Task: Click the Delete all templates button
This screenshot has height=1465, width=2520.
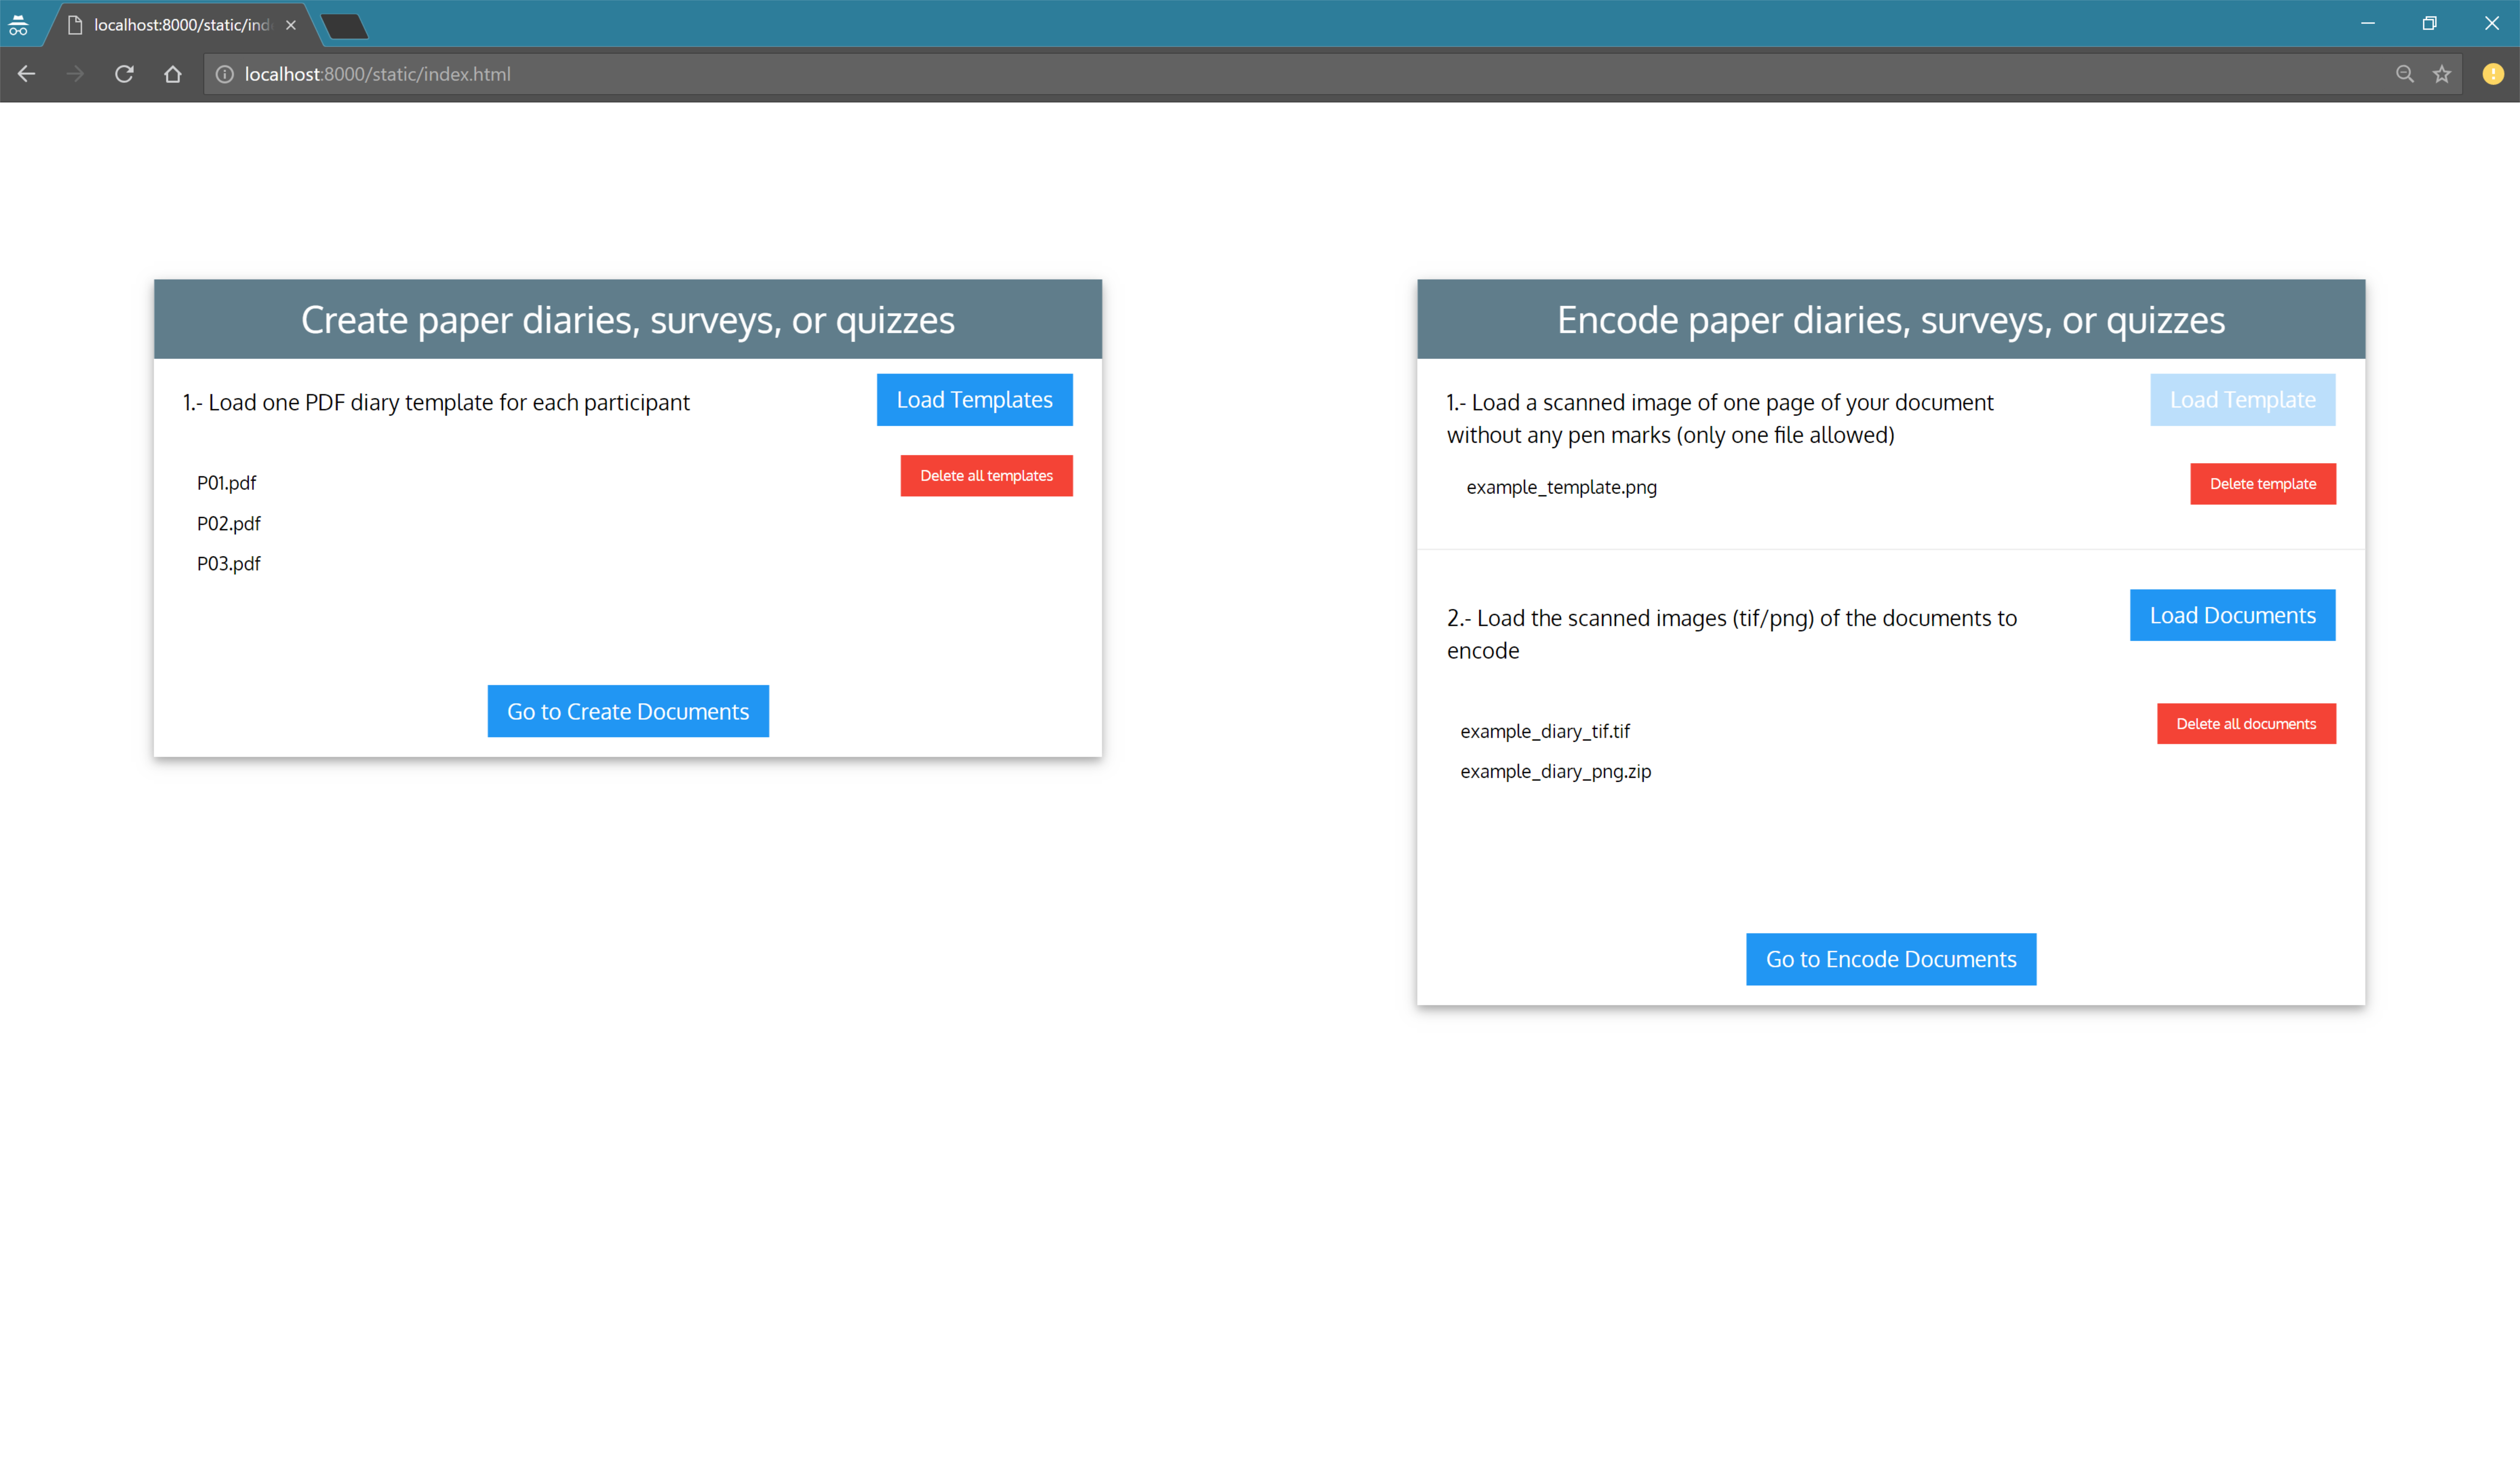Action: (x=986, y=476)
